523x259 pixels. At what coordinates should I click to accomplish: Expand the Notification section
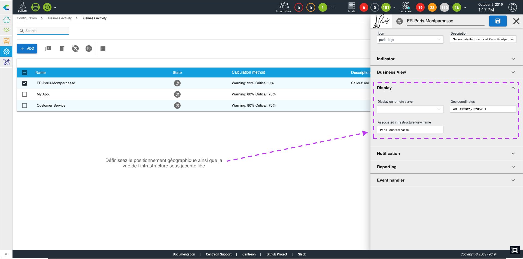coord(446,153)
